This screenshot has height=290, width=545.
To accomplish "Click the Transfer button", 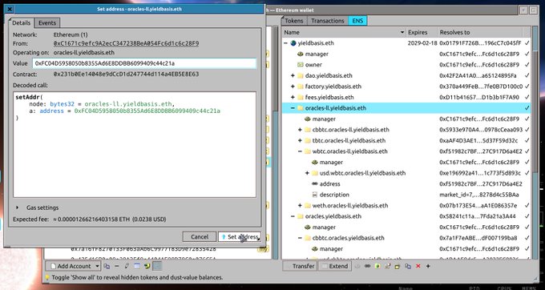I will coord(300,266).
